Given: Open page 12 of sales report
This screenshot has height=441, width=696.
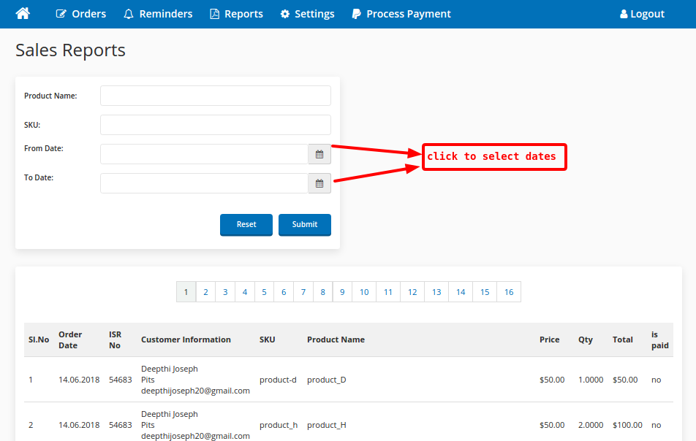Looking at the screenshot, I should [x=412, y=292].
